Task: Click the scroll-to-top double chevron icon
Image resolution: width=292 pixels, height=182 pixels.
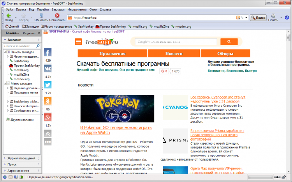Action: click(47, 134)
